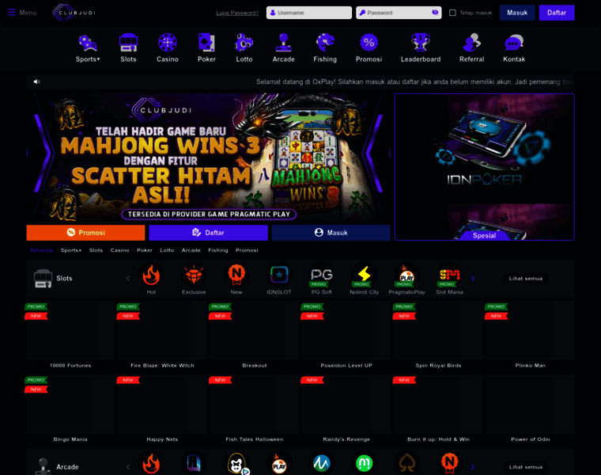Toggle password visibility eye icon
Image resolution: width=601 pixels, height=475 pixels.
coord(435,13)
